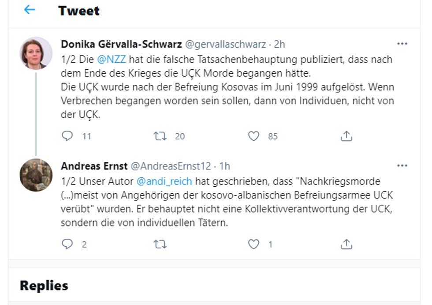Open the @gervallaschwarz handle
This screenshot has width=432, height=305.
225,44
